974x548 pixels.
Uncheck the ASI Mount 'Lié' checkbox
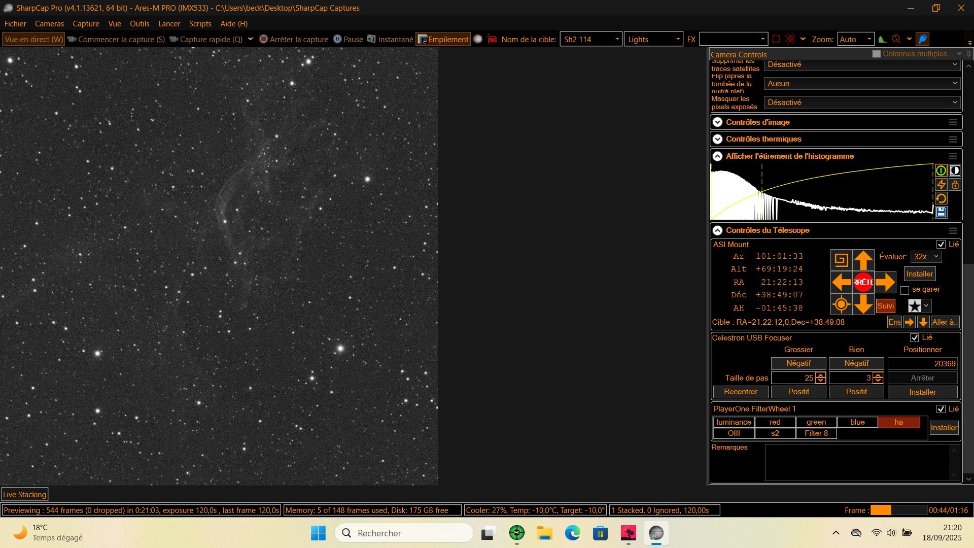tap(941, 245)
